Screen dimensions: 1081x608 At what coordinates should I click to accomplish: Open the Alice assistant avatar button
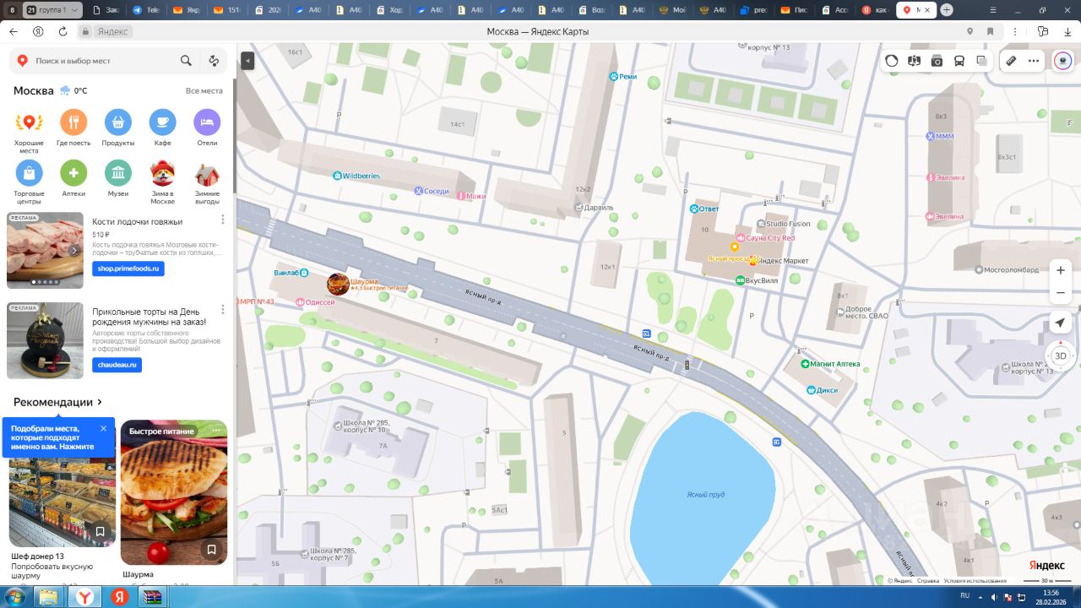(1062, 61)
